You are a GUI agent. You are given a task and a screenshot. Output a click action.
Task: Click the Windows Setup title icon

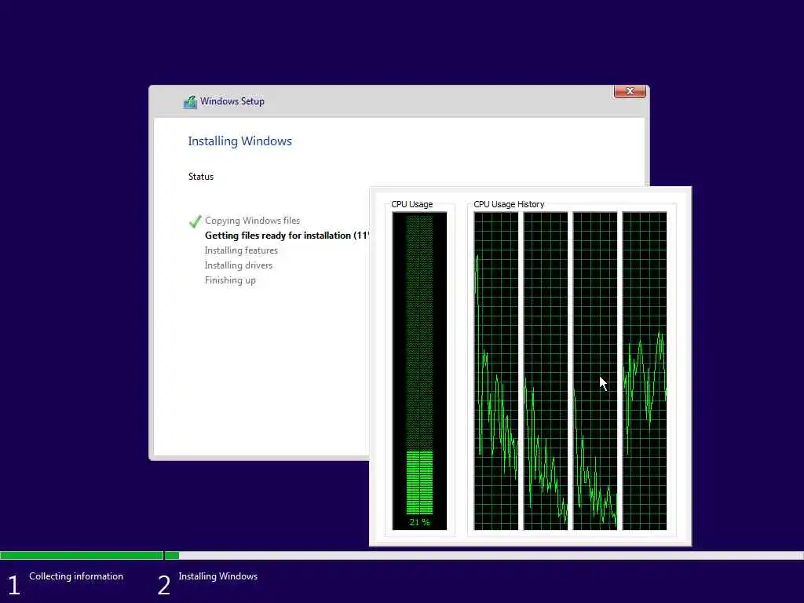coord(190,102)
